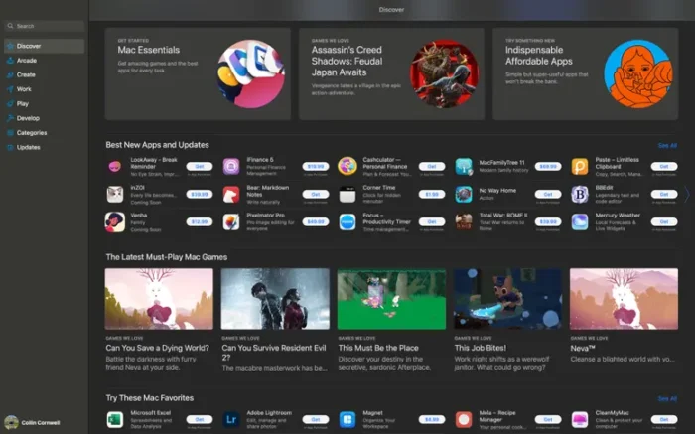This screenshot has height=434, width=695.
Task: Click See All for Try These Mac Favorites
Action: pyautogui.click(x=667, y=398)
